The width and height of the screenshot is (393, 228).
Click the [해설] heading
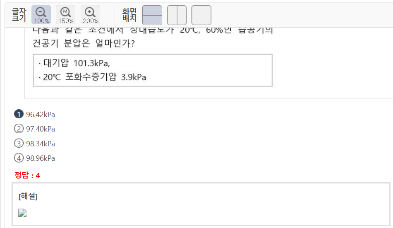(28, 196)
